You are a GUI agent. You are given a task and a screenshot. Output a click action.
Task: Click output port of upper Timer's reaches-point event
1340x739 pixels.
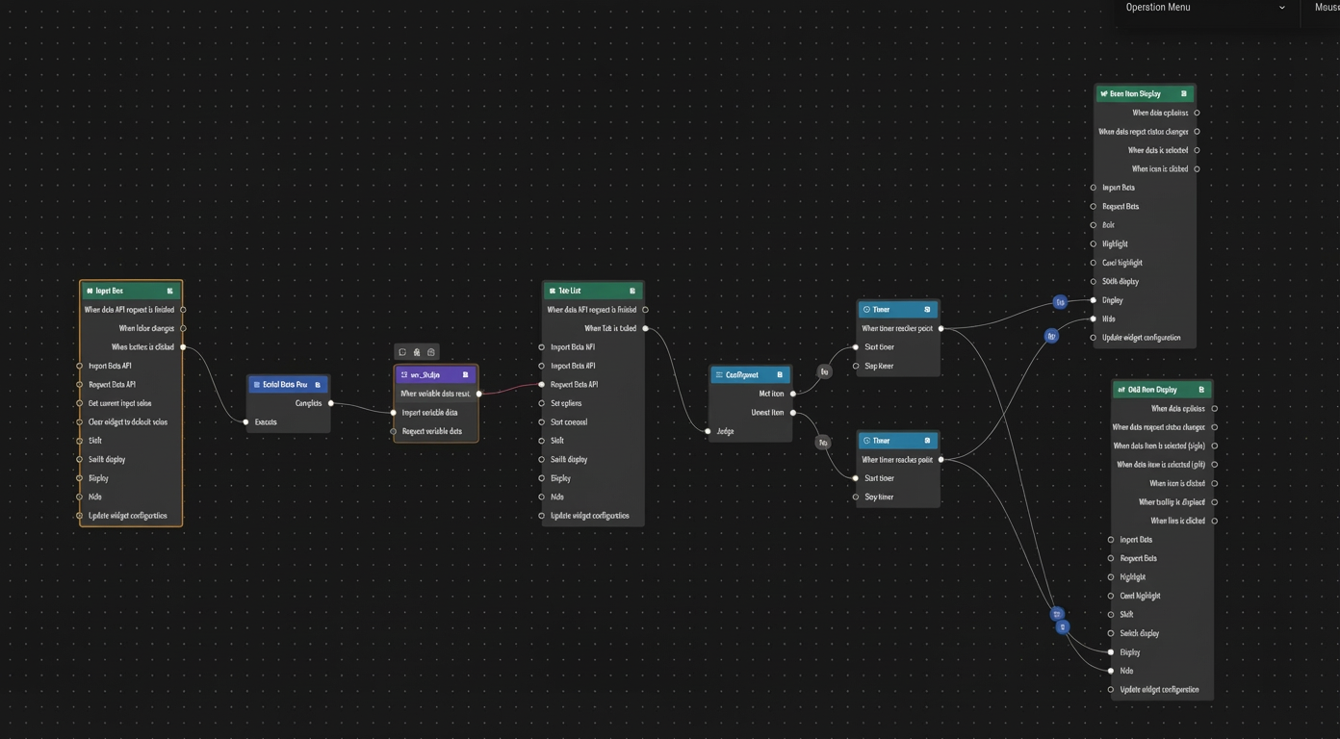[941, 329]
